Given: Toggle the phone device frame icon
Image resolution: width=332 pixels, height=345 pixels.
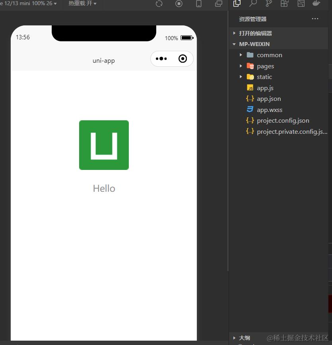Looking at the screenshot, I should point(199,4).
